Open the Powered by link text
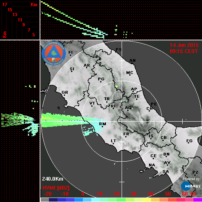Viewport: 202px width, 202px height. (191, 179)
